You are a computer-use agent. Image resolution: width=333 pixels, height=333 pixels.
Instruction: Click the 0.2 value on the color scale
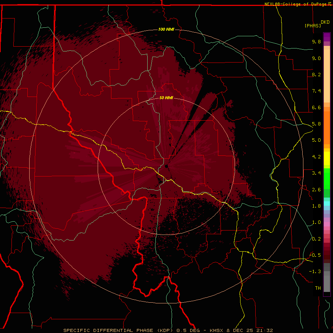(316, 239)
